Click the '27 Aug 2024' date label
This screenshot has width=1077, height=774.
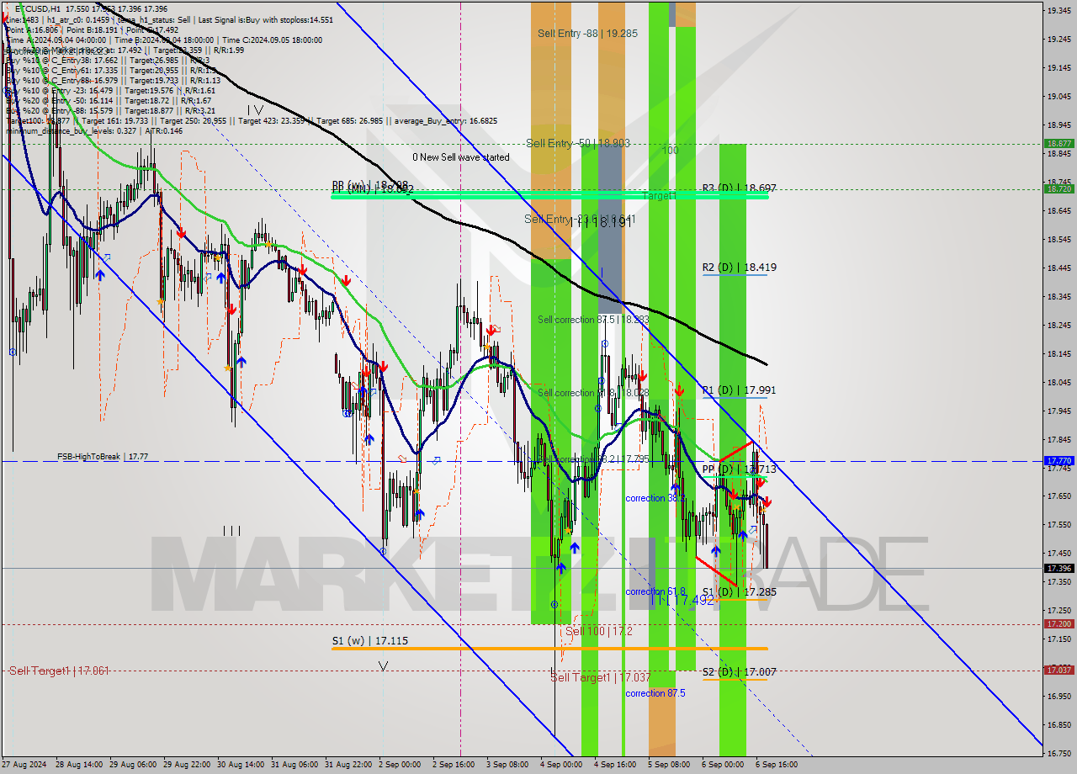[x=25, y=765]
